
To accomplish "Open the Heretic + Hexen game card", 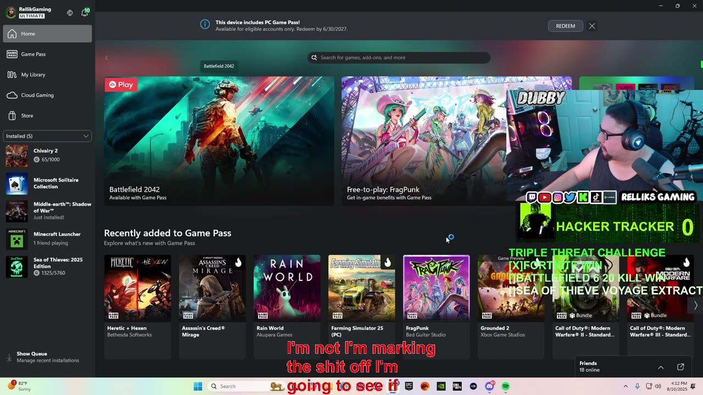I will (137, 307).
